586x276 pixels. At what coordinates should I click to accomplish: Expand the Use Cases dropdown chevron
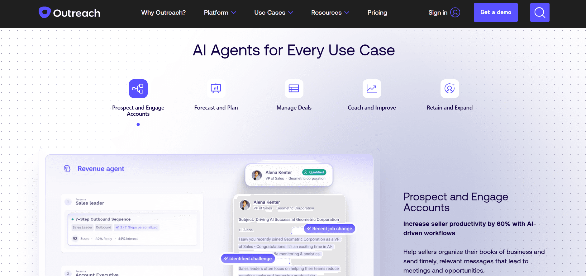(x=291, y=13)
